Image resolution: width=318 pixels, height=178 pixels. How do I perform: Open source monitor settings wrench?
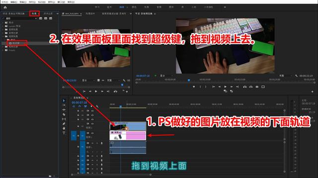[x=124, y=80]
